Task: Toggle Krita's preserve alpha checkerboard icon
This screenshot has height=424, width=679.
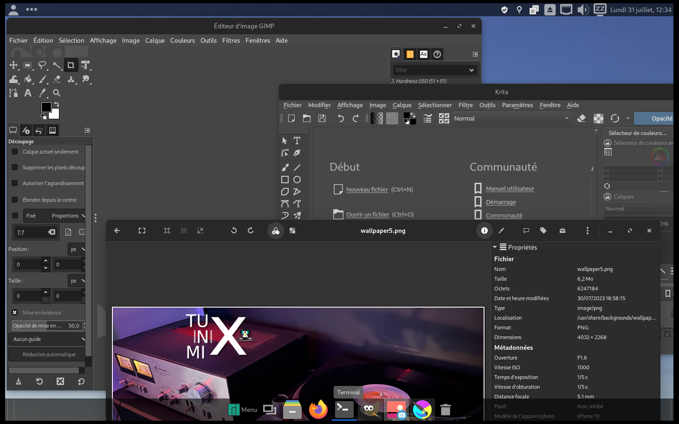Action: (x=599, y=118)
